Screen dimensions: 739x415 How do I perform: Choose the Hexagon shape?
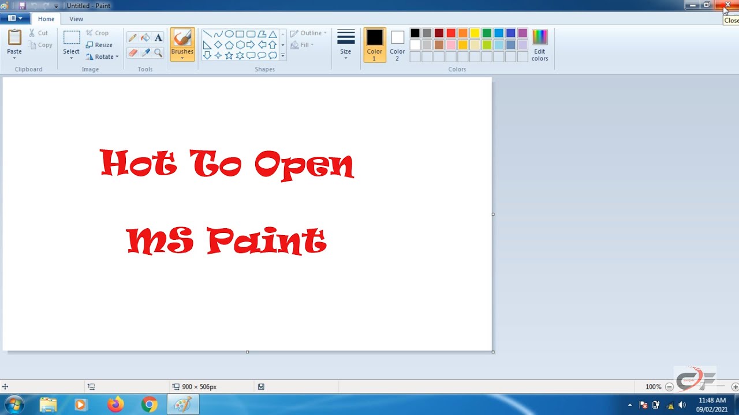click(240, 45)
